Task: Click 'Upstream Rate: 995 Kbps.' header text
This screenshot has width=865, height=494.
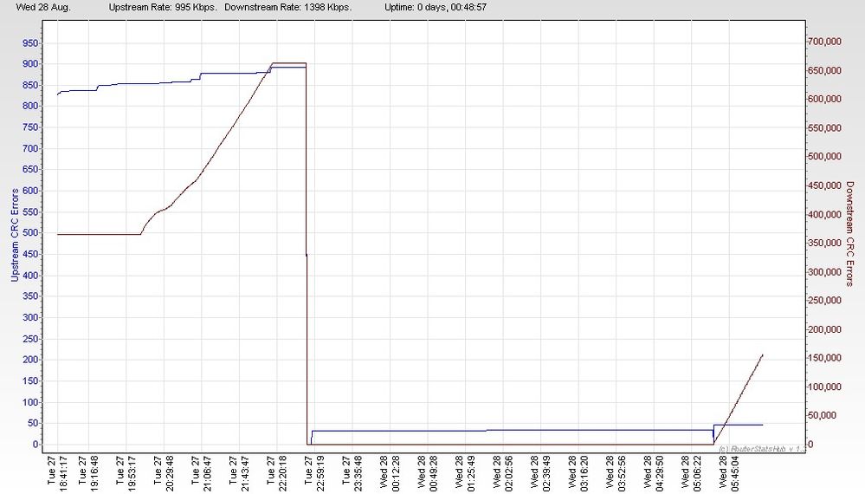Action: pos(163,7)
